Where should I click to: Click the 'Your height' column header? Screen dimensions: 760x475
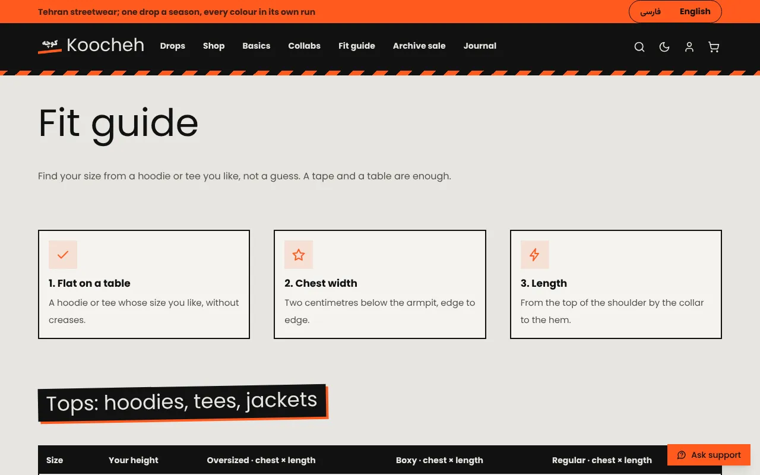click(x=134, y=460)
